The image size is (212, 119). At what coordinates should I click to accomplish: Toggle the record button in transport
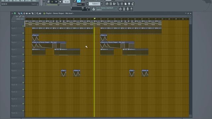click(x=60, y=2)
